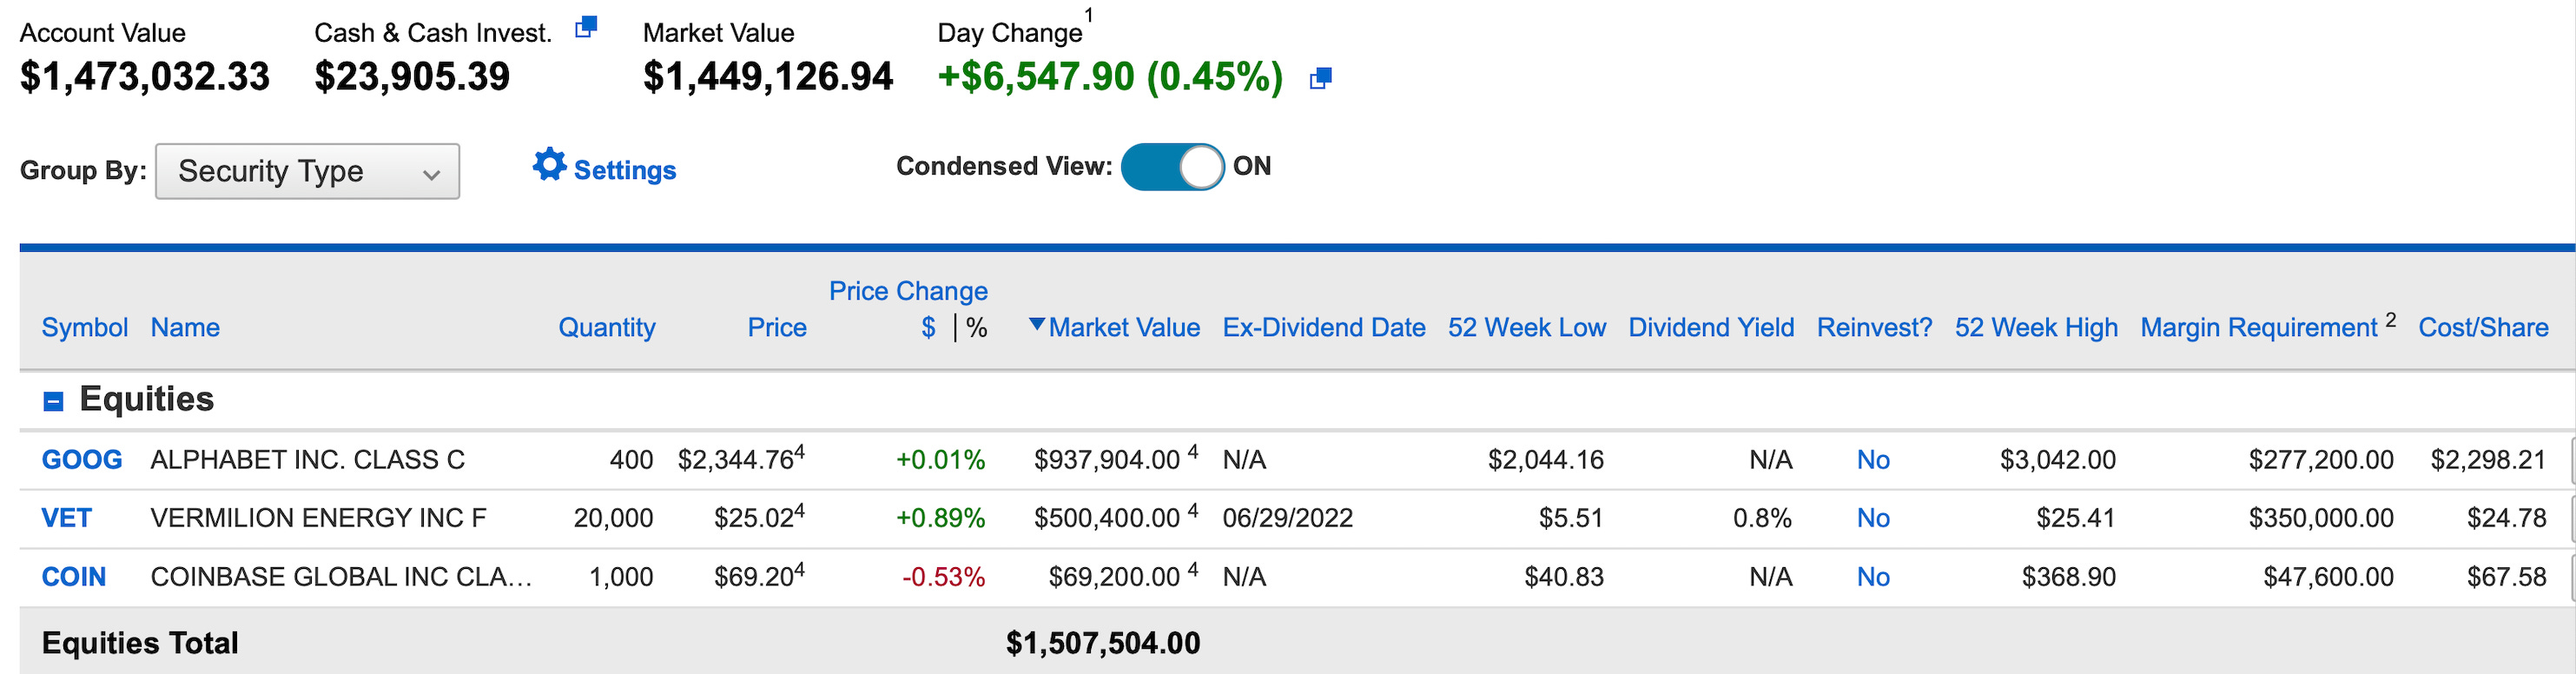This screenshot has width=2576, height=674.
Task: Open popup icon next to Day Change value
Action: [1320, 78]
